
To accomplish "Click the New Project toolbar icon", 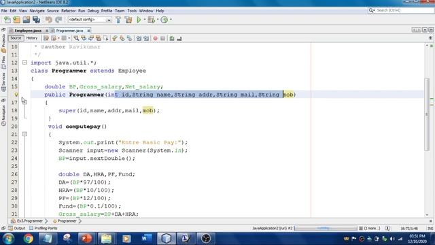I will pyautogui.click(x=16, y=20).
